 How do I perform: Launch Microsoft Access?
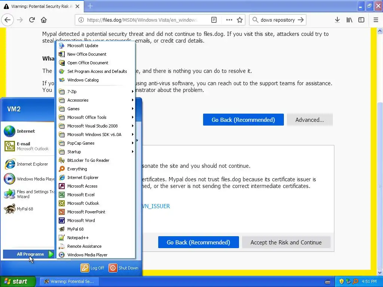coord(96,186)
